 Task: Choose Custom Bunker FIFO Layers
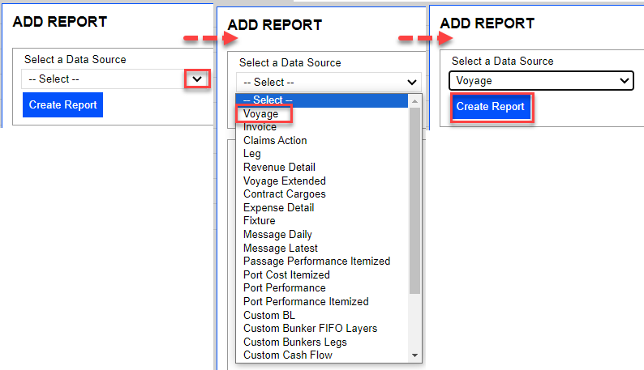pos(310,328)
